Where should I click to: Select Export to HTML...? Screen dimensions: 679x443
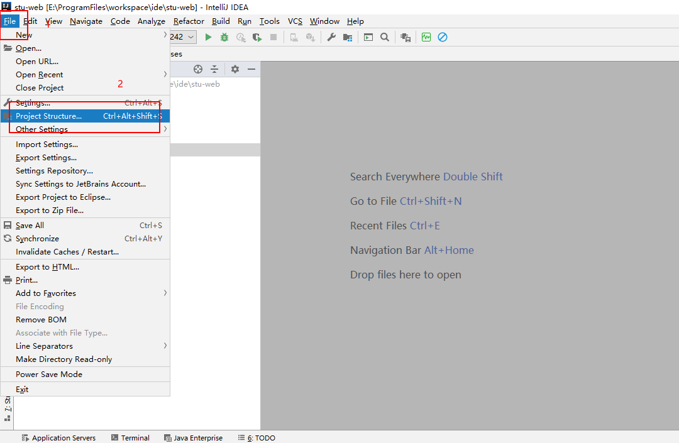tap(85, 267)
